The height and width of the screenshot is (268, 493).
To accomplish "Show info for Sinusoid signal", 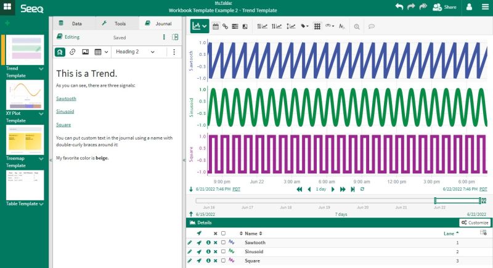I will tap(208, 251).
